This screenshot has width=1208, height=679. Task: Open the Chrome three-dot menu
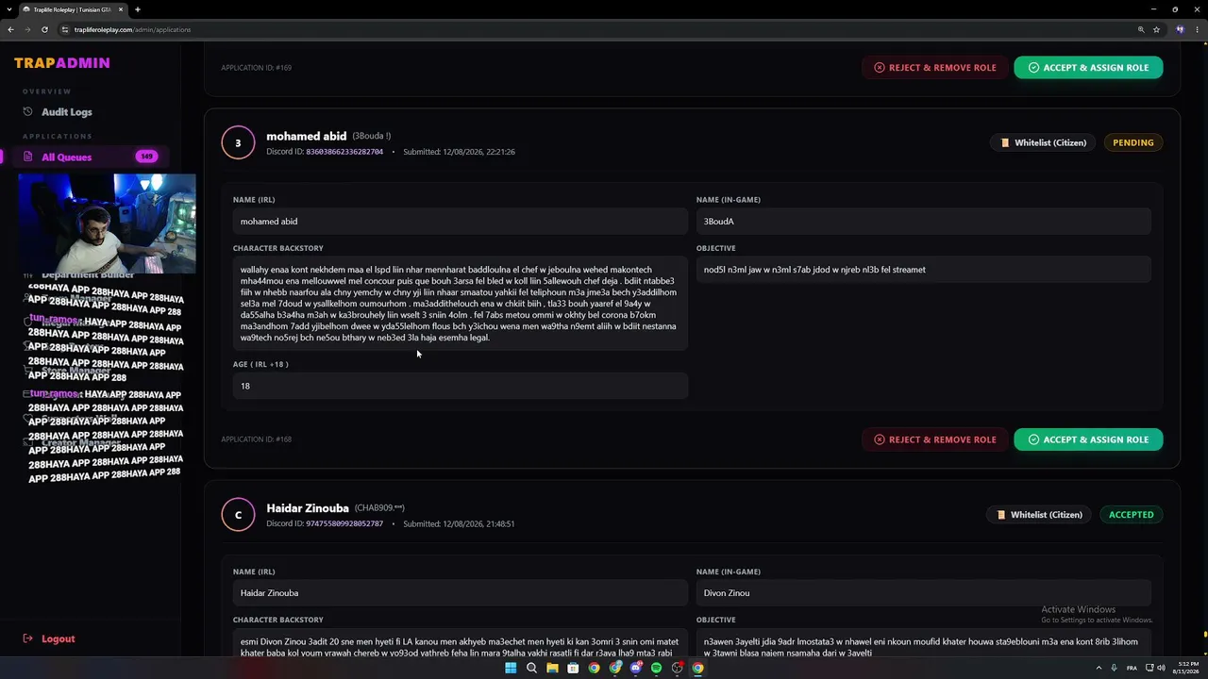click(x=1198, y=29)
